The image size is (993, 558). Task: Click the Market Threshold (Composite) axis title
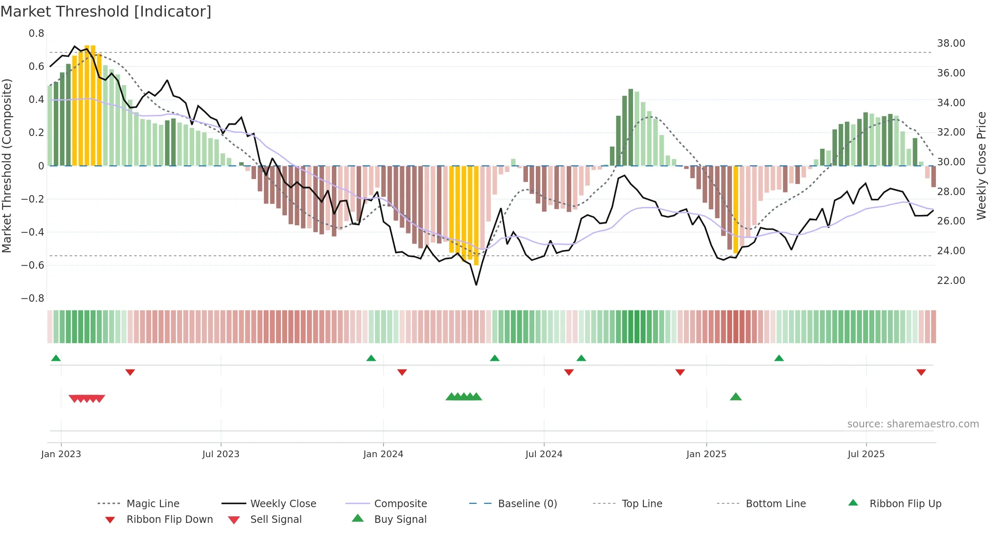[7, 166]
